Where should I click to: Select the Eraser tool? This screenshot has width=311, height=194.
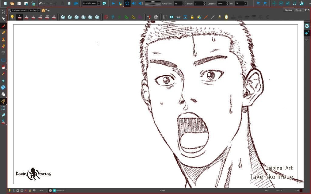3,46
